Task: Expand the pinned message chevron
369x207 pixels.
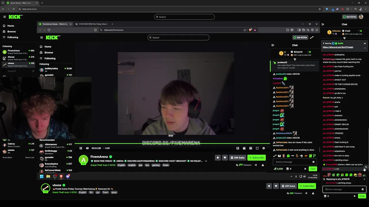Action: (365, 48)
